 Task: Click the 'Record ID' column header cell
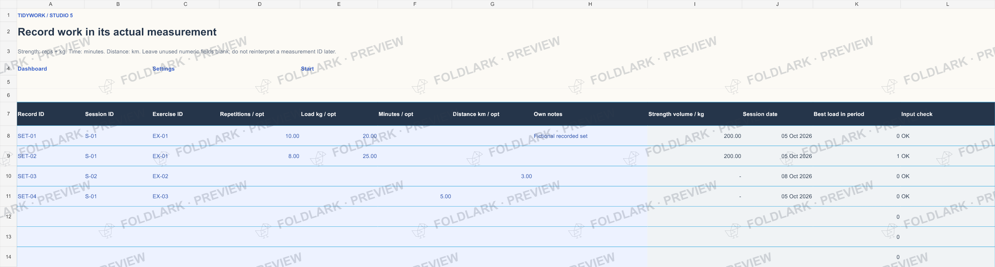point(51,114)
